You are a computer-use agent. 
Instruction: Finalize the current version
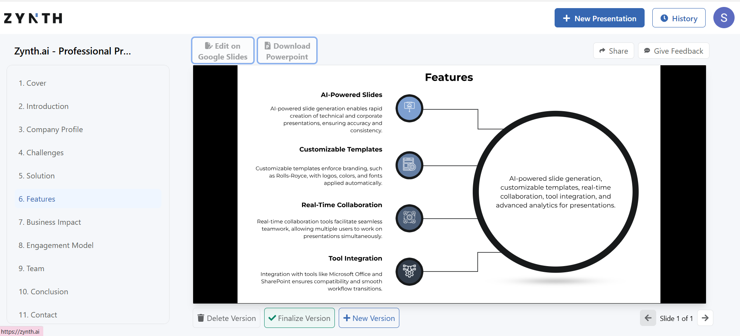point(299,318)
